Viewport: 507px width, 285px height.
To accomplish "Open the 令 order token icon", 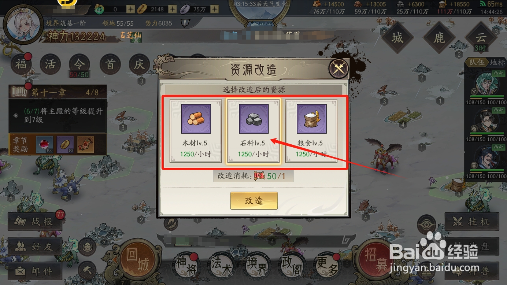I will pyautogui.click(x=79, y=64).
